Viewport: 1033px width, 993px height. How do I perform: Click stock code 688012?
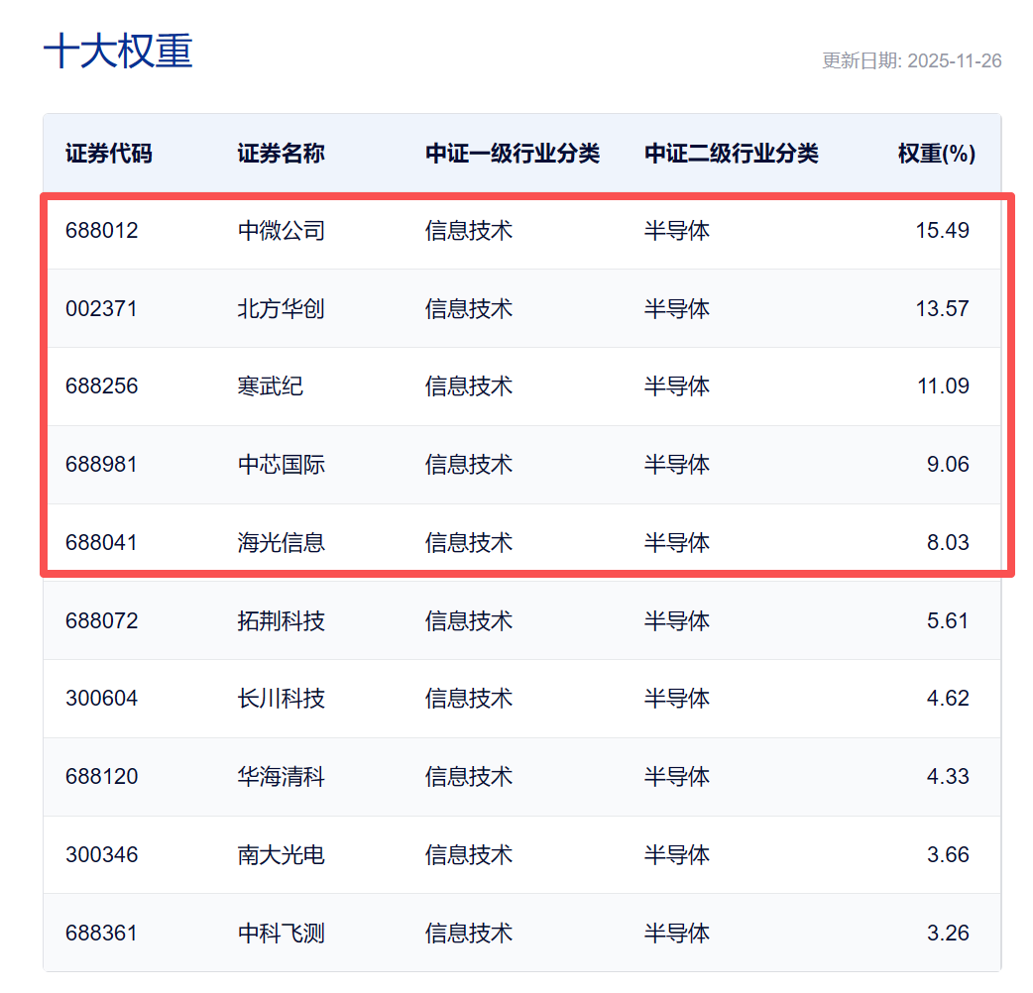pyautogui.click(x=102, y=229)
